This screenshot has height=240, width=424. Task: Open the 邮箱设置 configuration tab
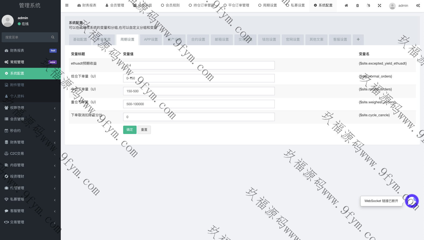click(x=222, y=40)
